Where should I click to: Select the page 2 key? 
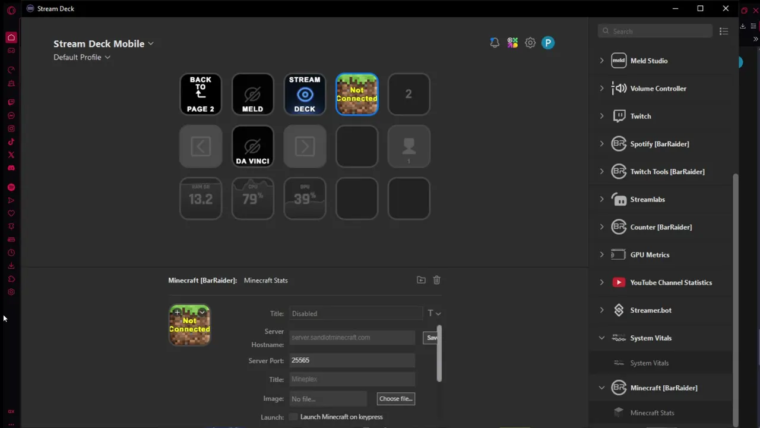pyautogui.click(x=408, y=94)
